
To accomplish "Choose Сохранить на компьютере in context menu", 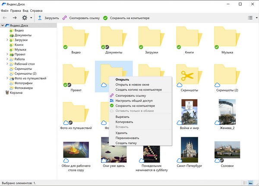I will [140, 106].
